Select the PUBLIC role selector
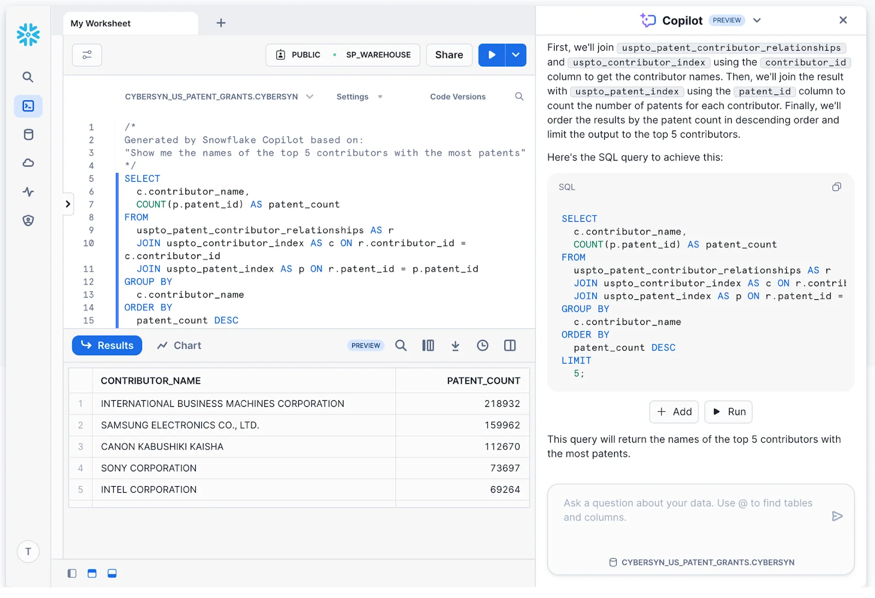 point(298,55)
